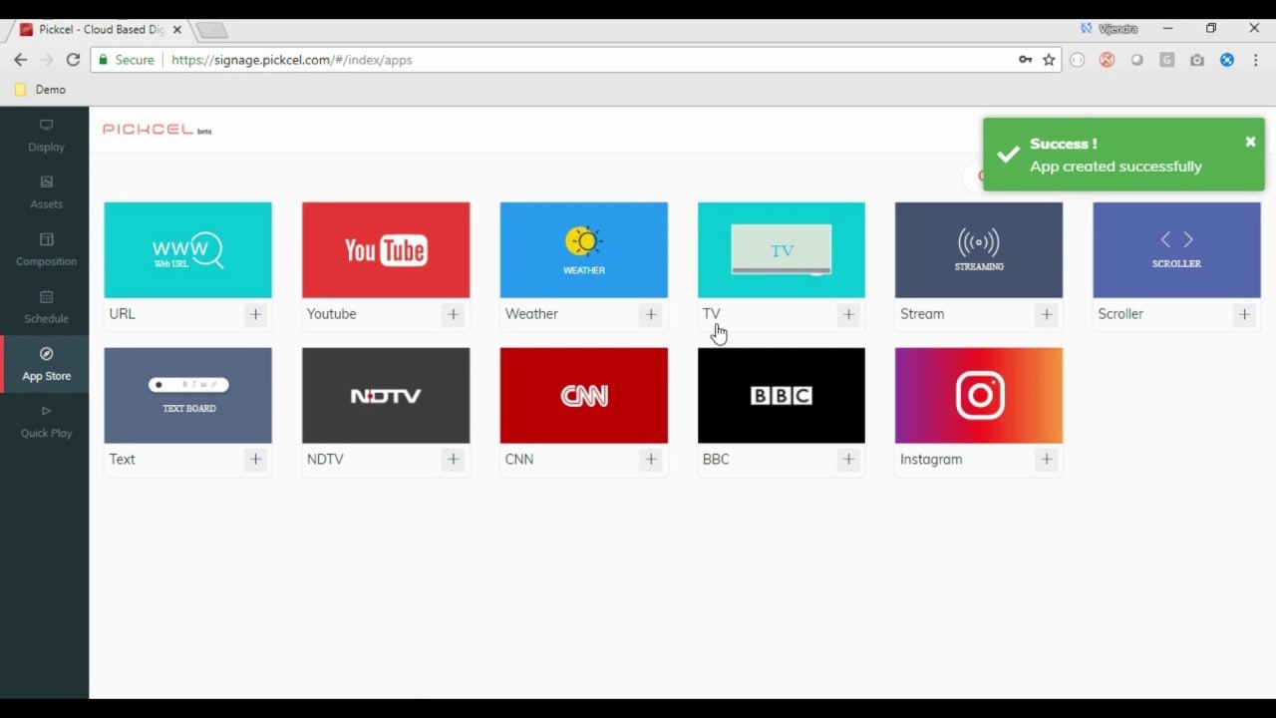
Task: Open the Demo bookmarks folder
Action: tap(41, 90)
